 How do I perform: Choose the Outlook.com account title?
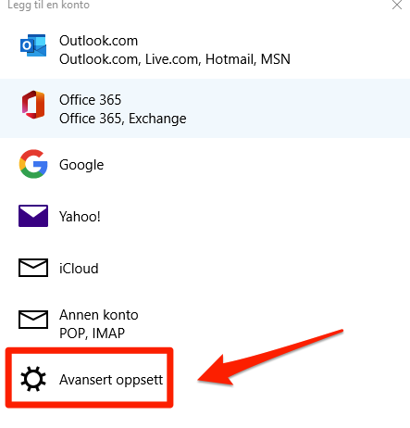click(x=98, y=41)
